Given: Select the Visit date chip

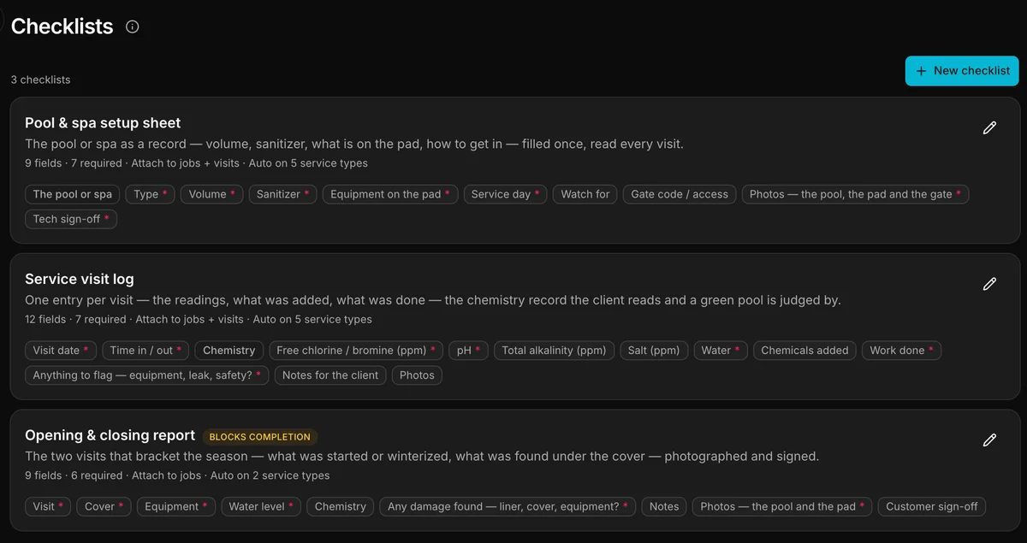Looking at the screenshot, I should [x=61, y=351].
